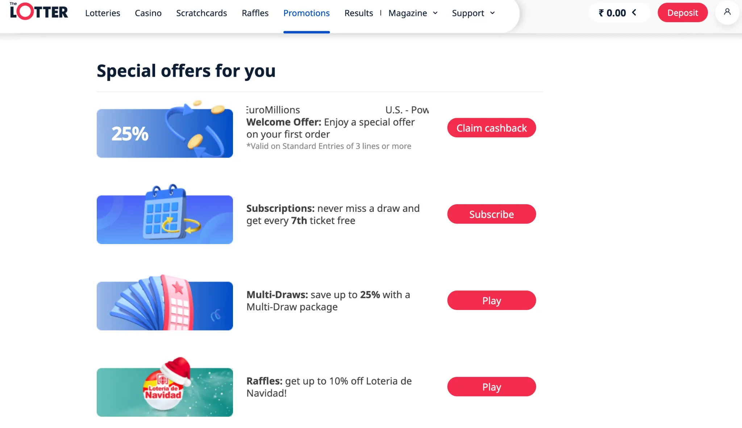Expand the Magazine dropdown menu
The image size is (742, 428).
(413, 13)
